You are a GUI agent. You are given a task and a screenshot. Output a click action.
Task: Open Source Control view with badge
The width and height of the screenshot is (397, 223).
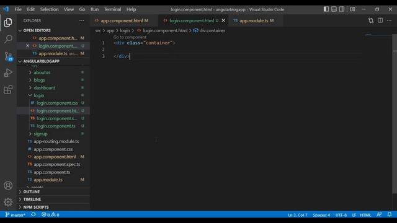click(x=8, y=56)
